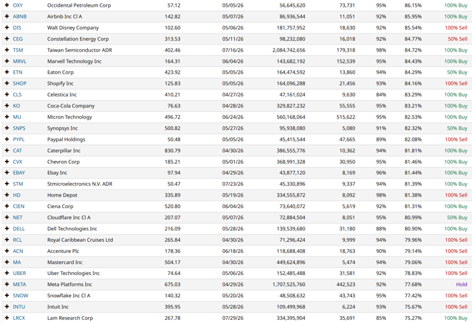The height and width of the screenshot is (323, 472).
Task: Click the Hold opinion for META
Action: point(461,285)
